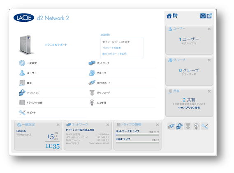Click the ネットワークドライブ capacity bar
This screenshot has width=234, height=173.
(x=137, y=135)
